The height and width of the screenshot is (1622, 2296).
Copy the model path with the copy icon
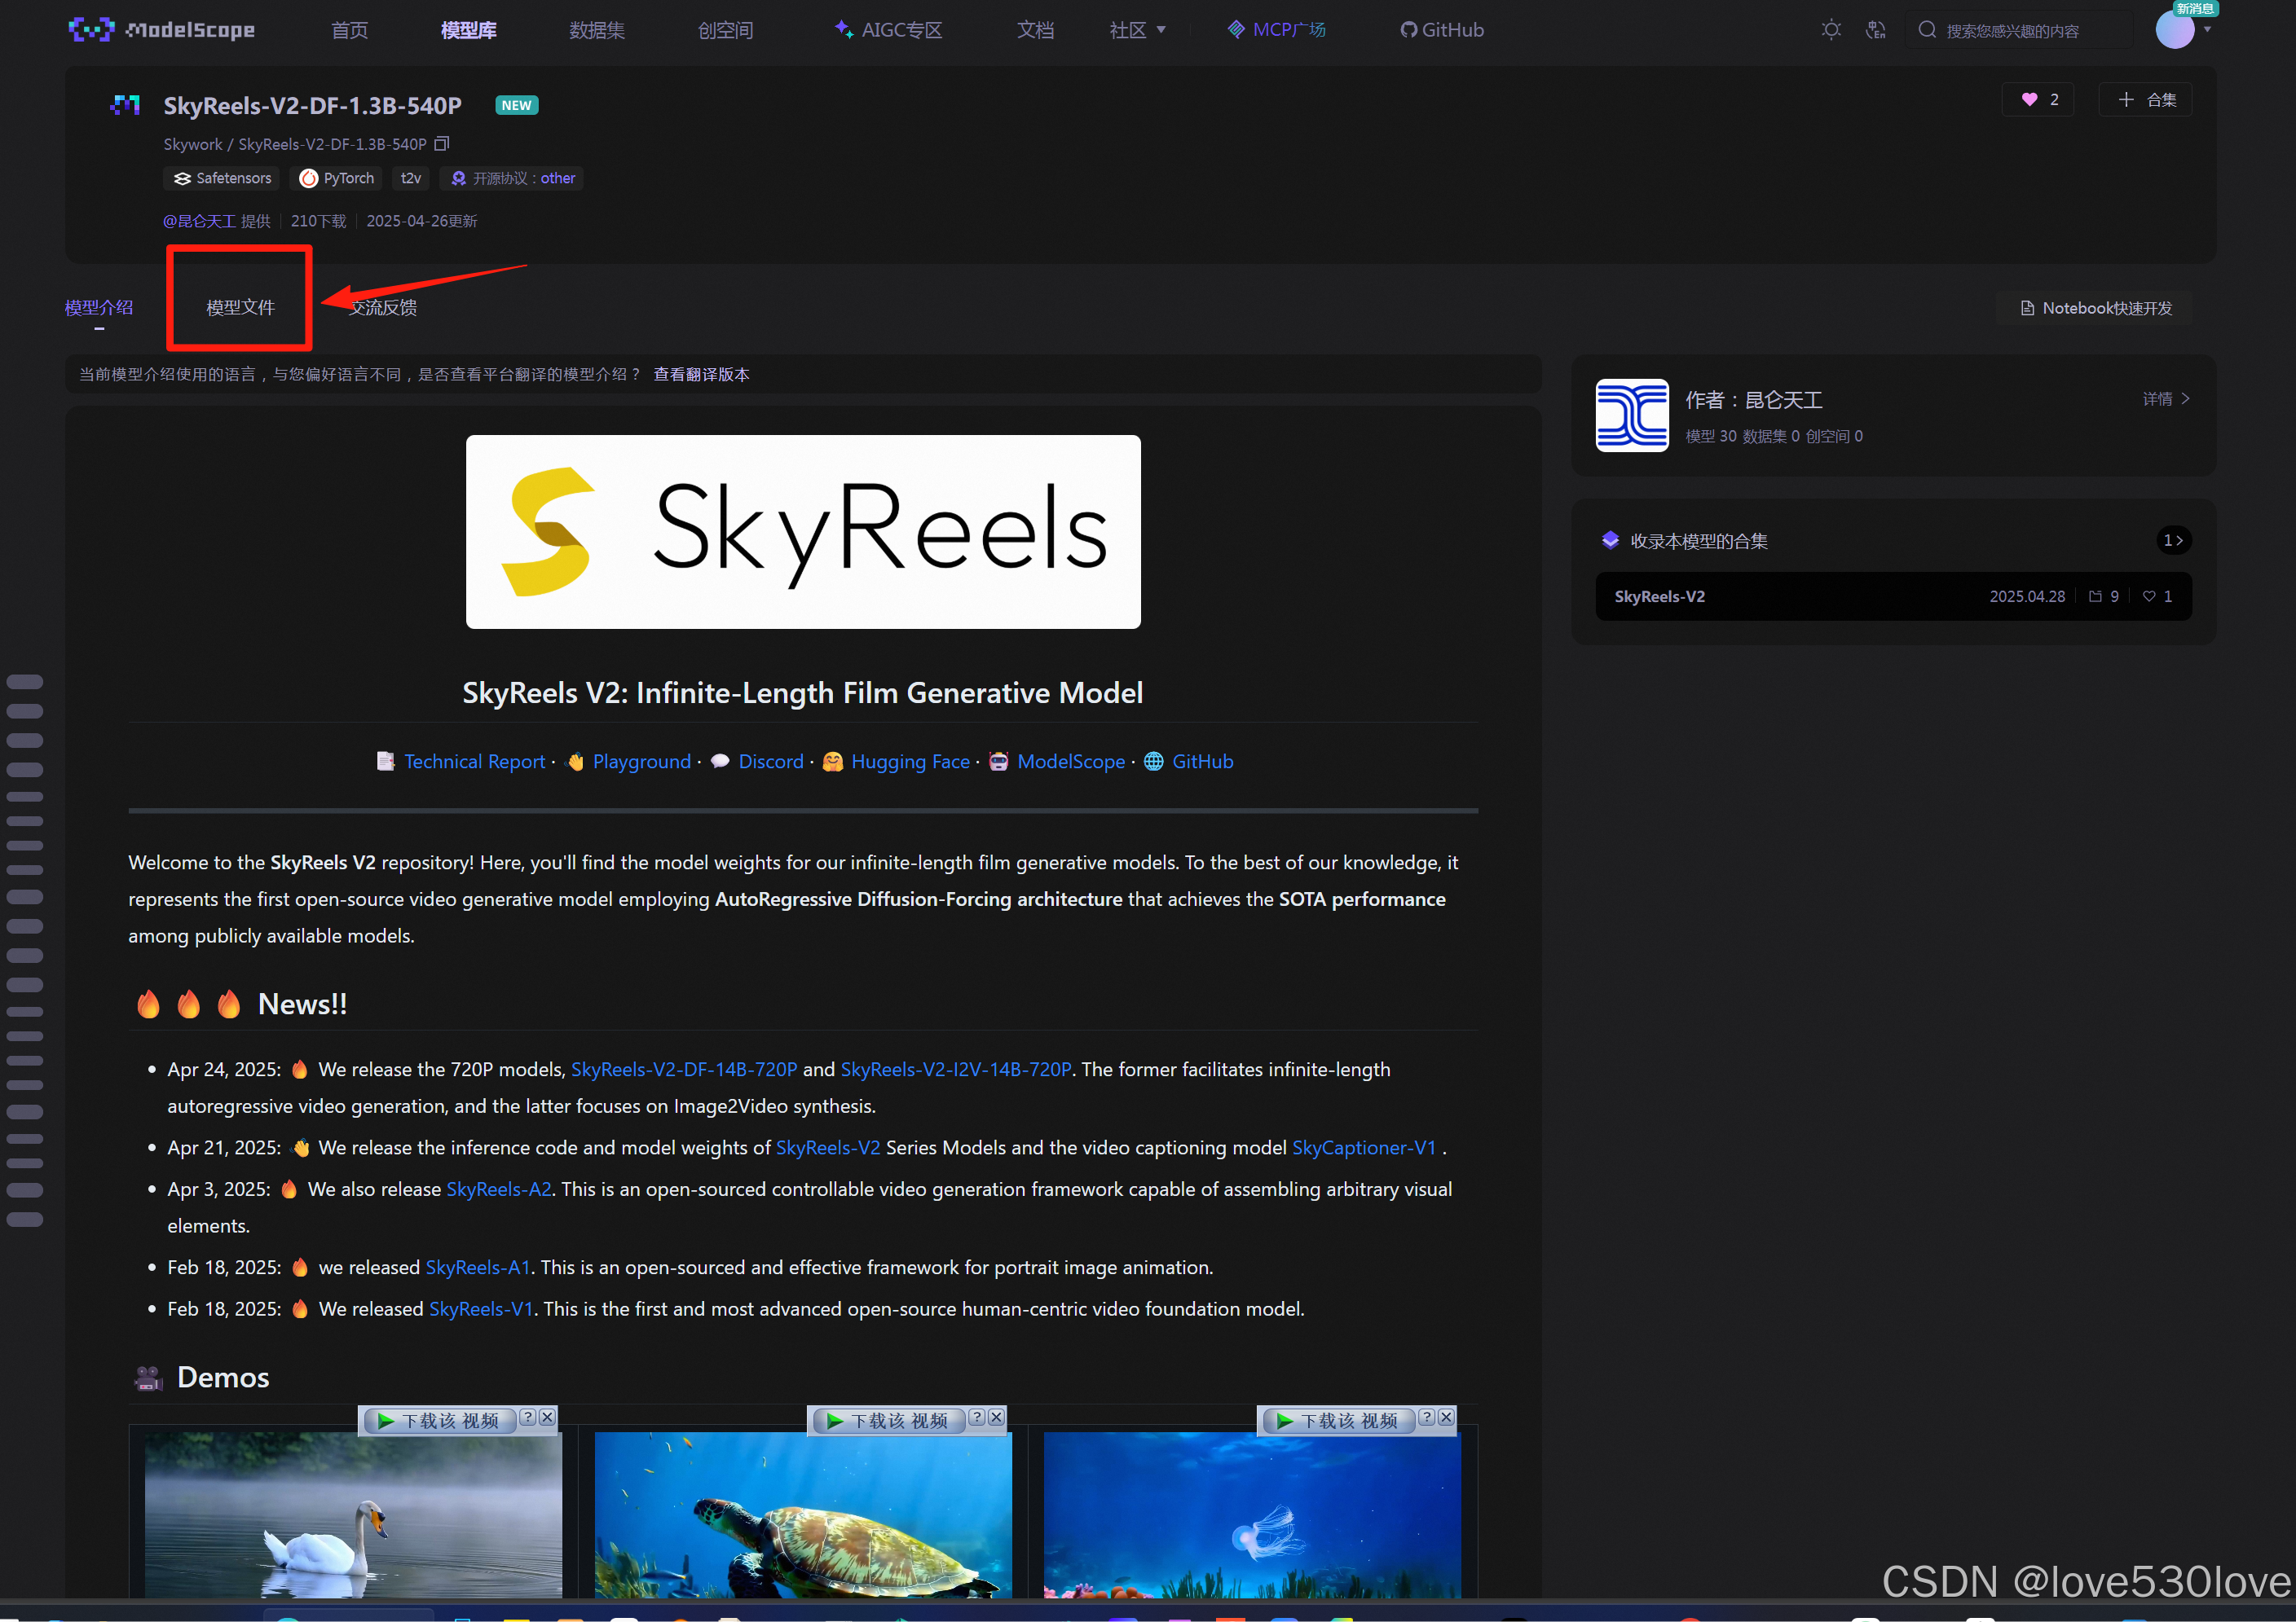442,144
